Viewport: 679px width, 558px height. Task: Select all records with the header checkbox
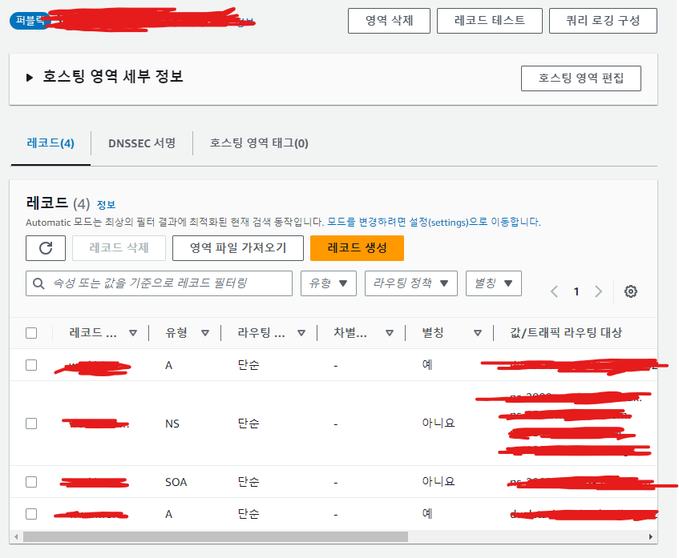(x=33, y=332)
